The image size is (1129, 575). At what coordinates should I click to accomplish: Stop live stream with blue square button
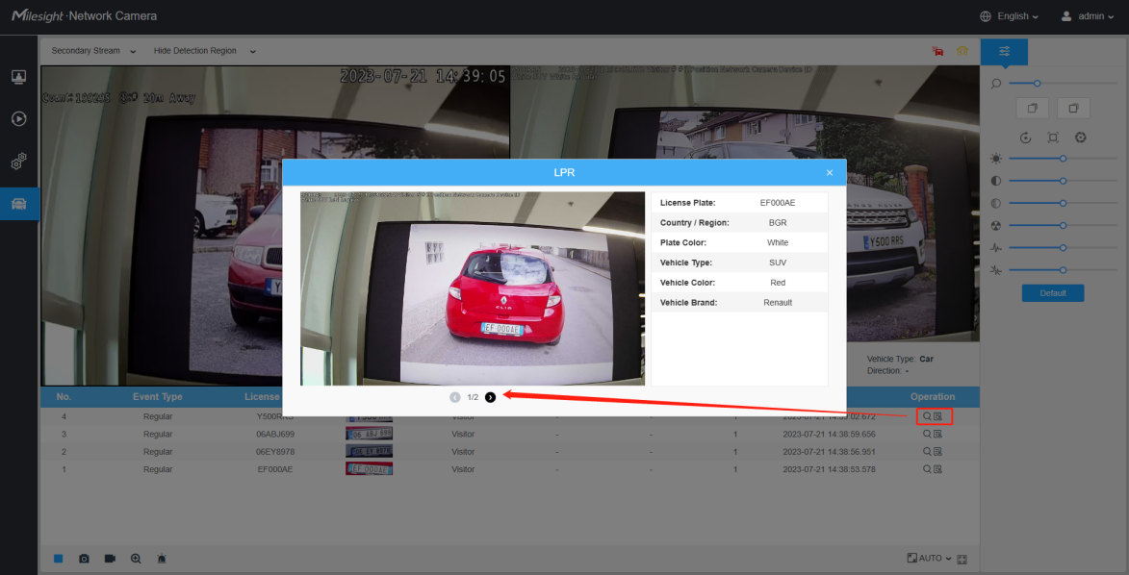point(59,559)
